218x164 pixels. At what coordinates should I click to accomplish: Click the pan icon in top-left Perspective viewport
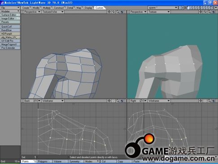pos(109,12)
